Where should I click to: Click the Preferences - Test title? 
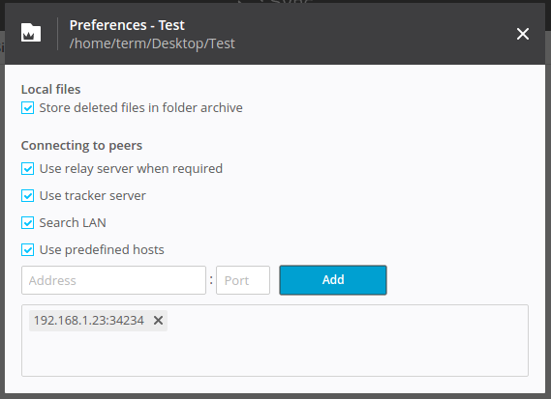pos(127,25)
